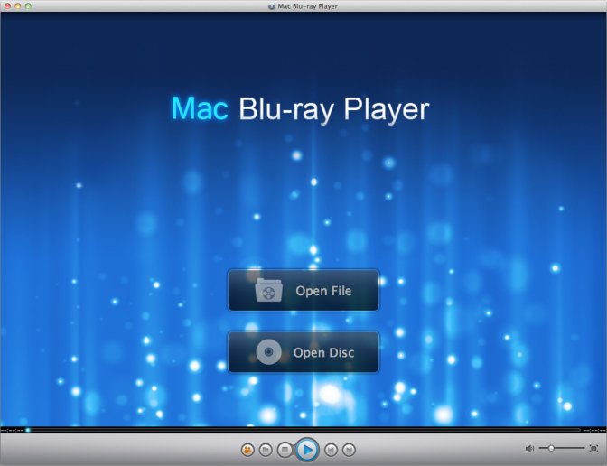Adjust the volume slider knob
Image resolution: width=607 pixels, height=466 pixels.
[551, 448]
